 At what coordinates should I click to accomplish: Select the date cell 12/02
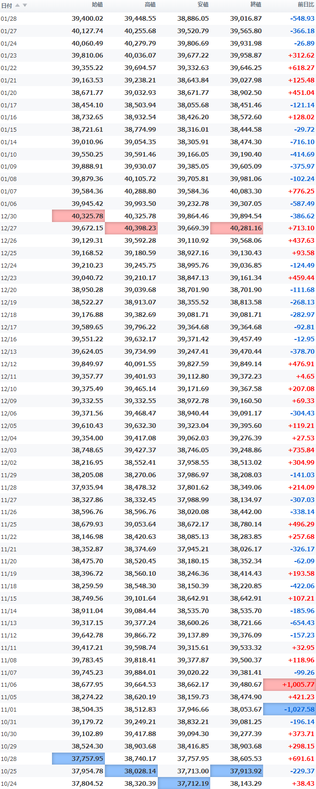(x=9, y=463)
